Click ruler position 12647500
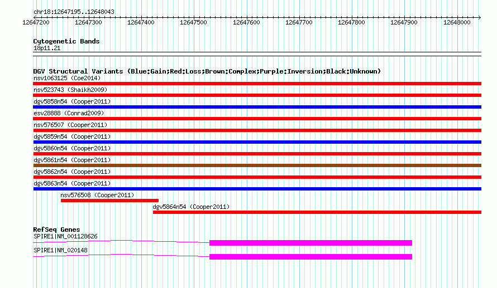 pos(193,22)
